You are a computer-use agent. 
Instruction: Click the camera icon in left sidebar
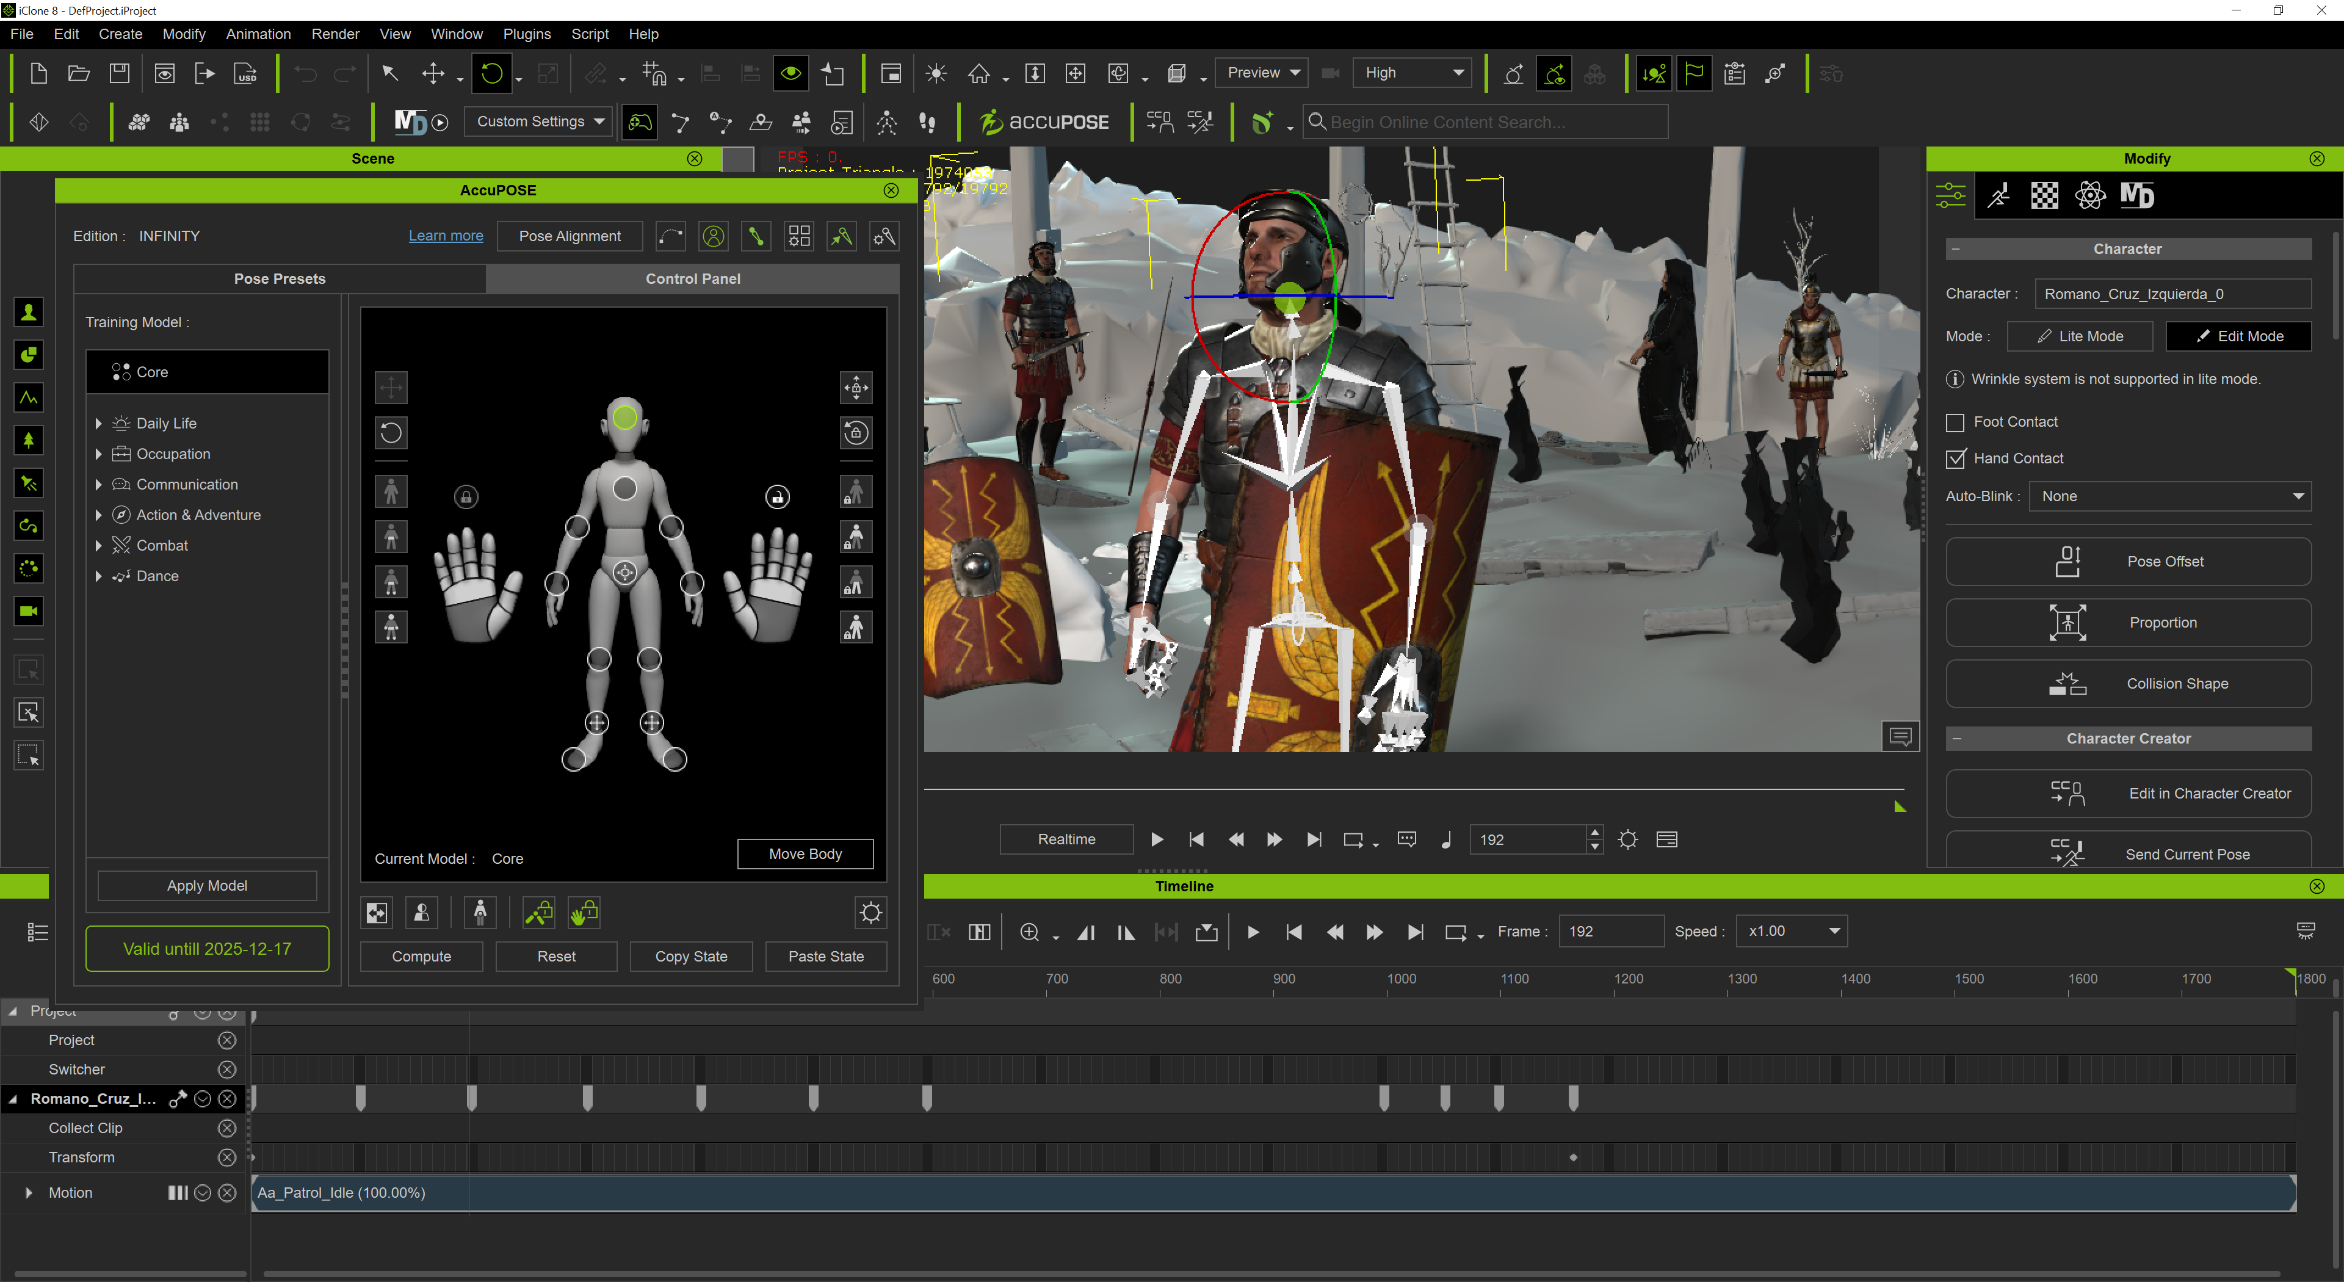pyautogui.click(x=29, y=612)
